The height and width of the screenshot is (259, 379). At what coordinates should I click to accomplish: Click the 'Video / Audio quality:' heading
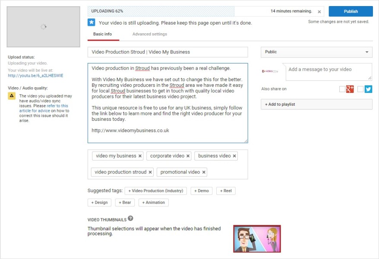point(28,88)
